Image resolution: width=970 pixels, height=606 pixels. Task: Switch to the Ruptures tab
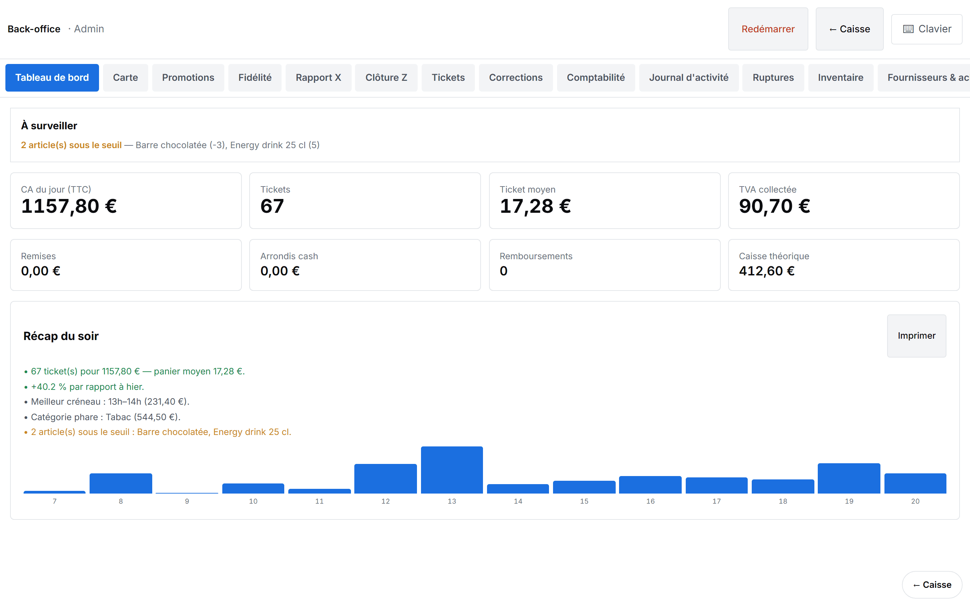tap(773, 78)
